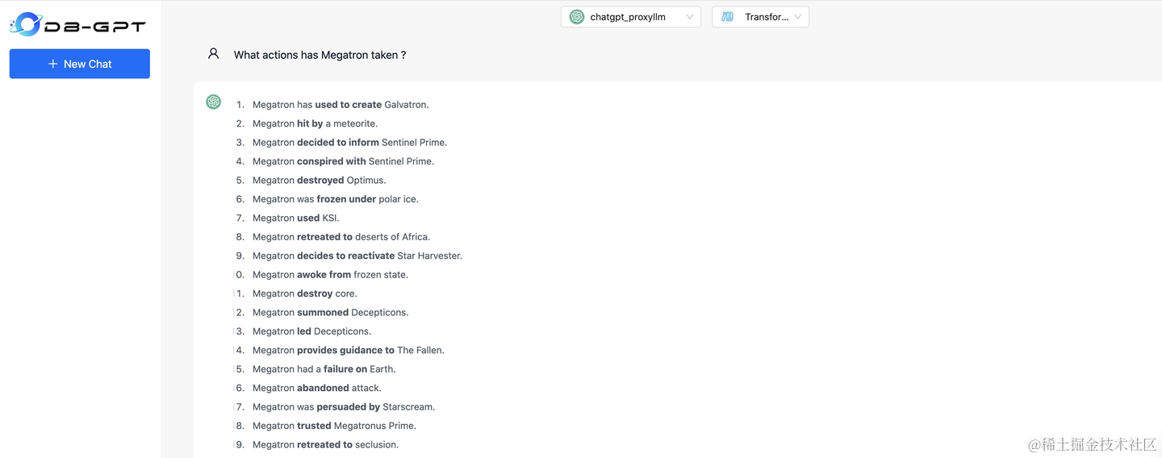Click the knowledge space icon beside Transfor...
The image size is (1162, 458).
728,17
